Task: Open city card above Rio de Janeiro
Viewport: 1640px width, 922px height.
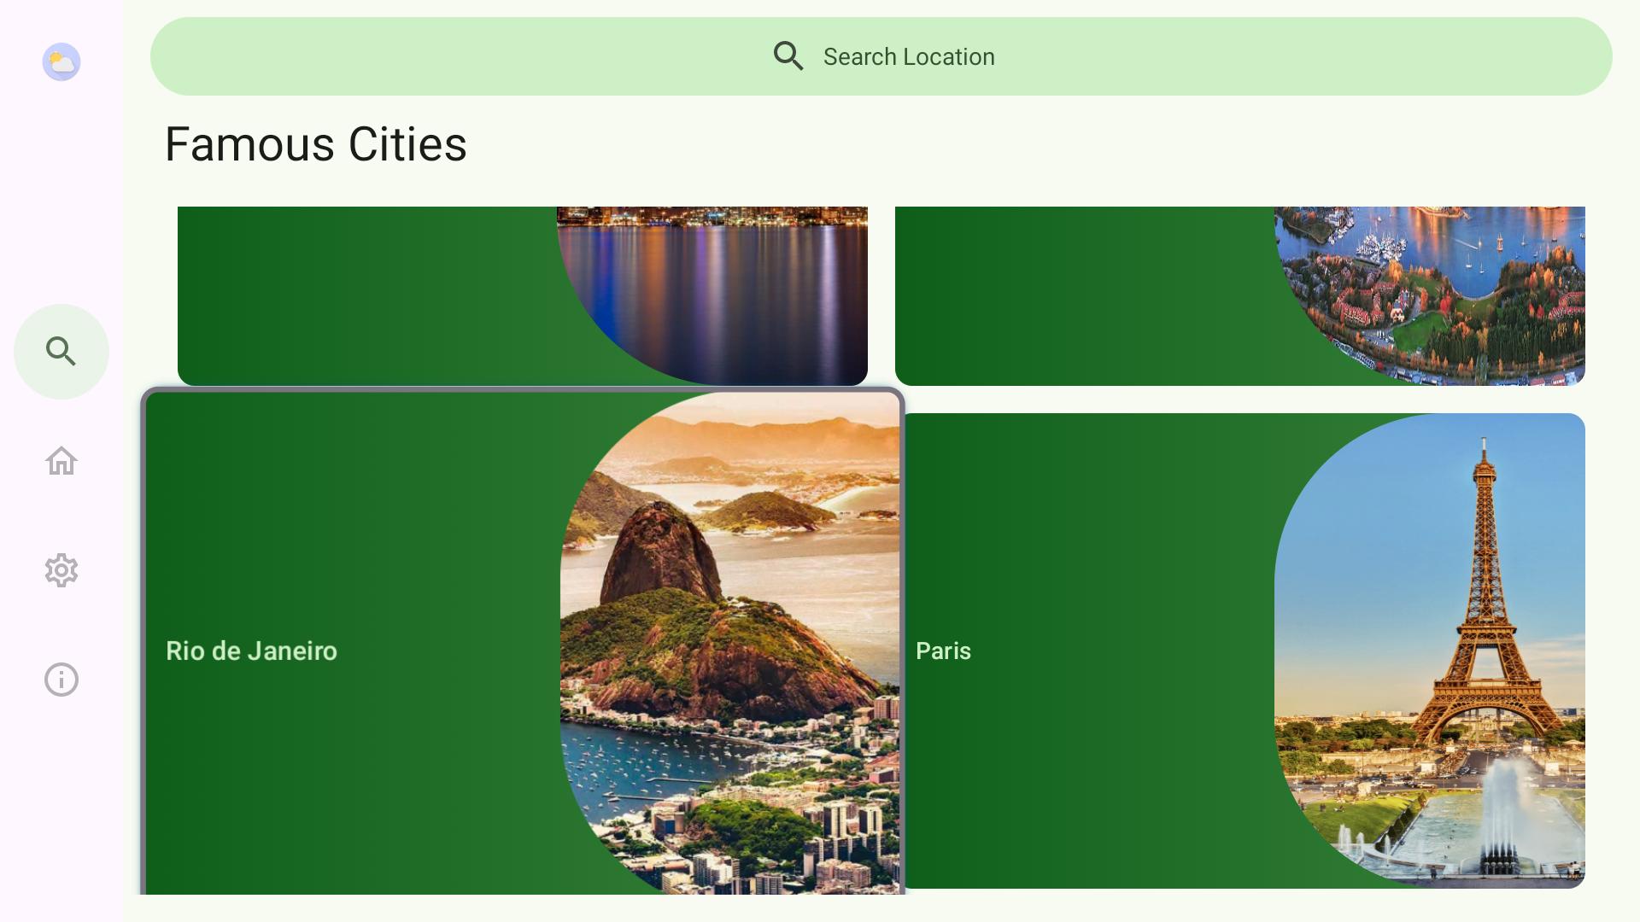Action: coord(367,295)
